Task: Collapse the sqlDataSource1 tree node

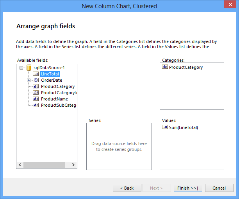Action: (x=21, y=68)
